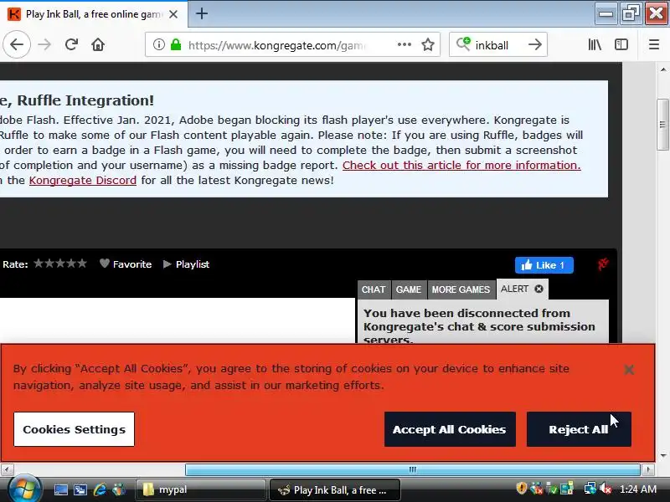Open the page actions three-dots menu
670x502 pixels.
click(404, 44)
